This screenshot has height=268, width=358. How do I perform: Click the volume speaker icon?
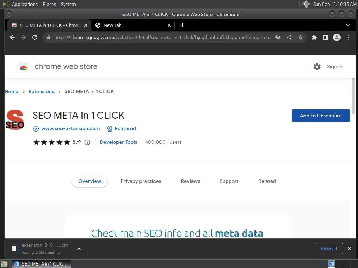pos(306,4)
